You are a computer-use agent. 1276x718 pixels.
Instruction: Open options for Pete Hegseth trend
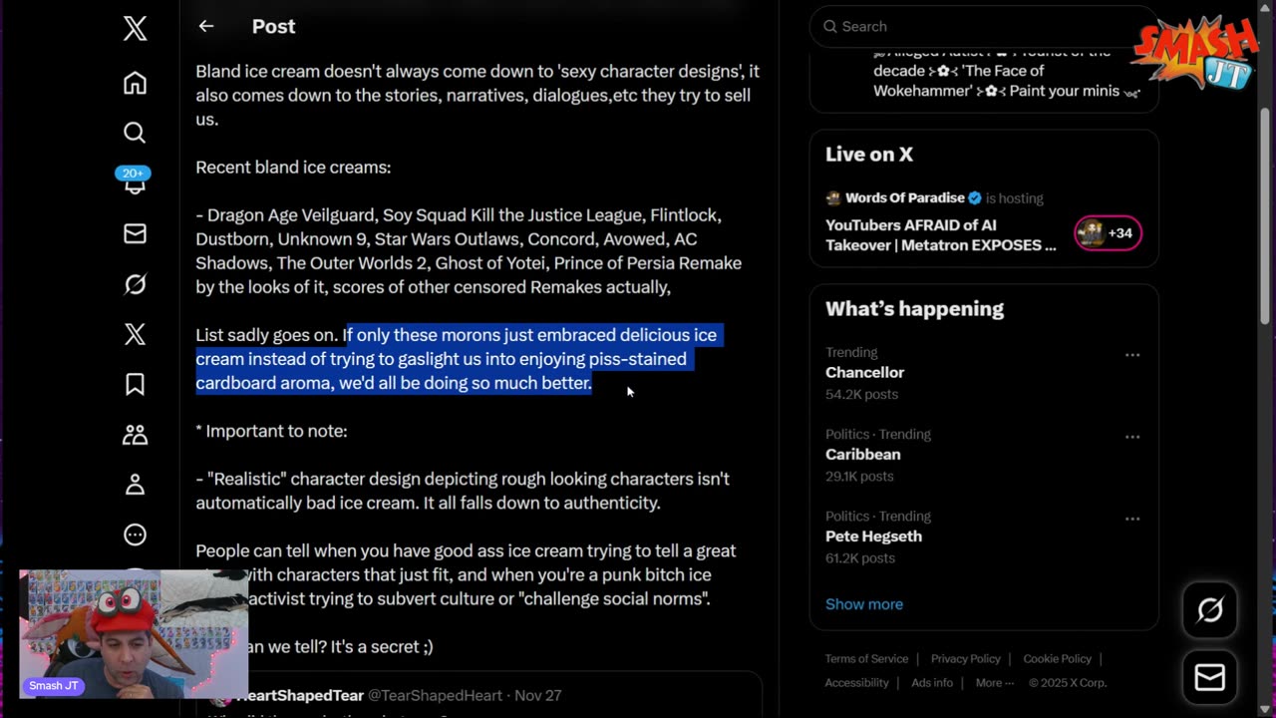click(1131, 519)
